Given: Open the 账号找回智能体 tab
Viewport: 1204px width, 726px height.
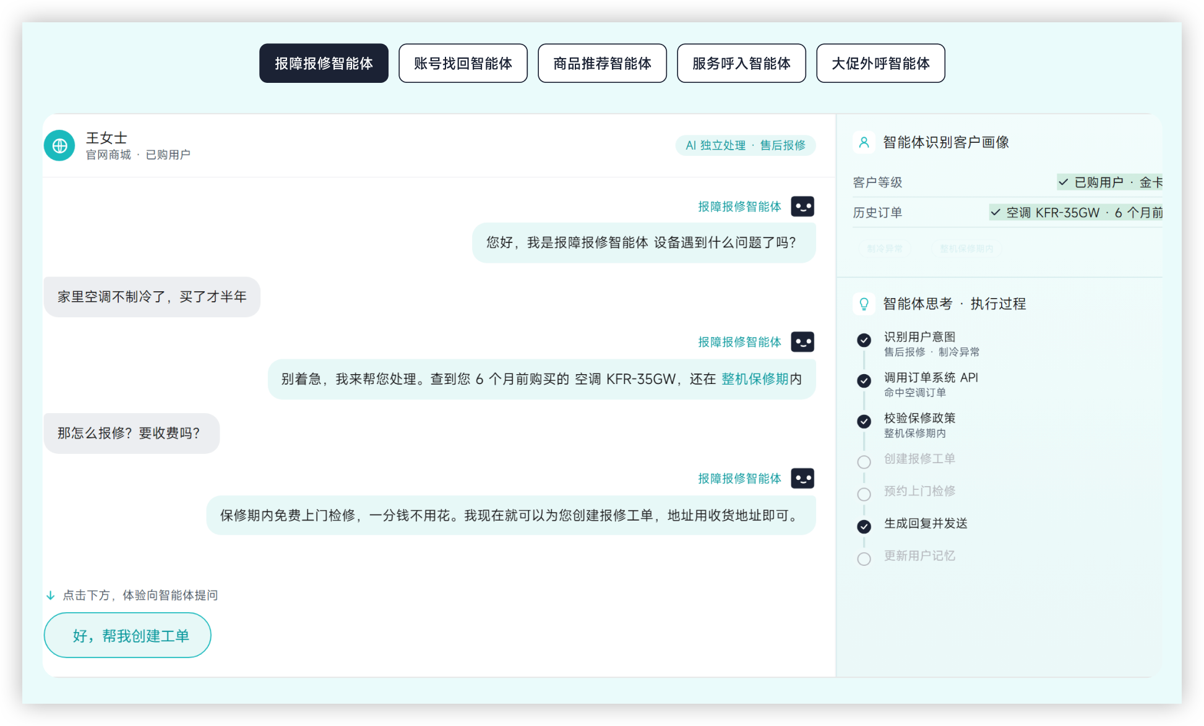Looking at the screenshot, I should [463, 63].
